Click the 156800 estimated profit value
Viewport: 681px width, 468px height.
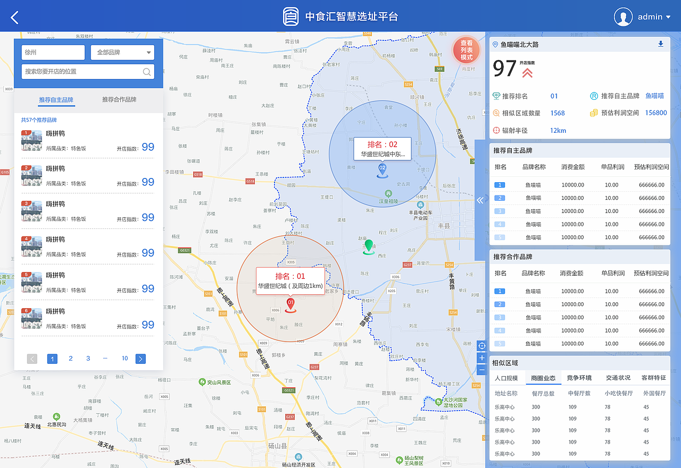click(656, 113)
